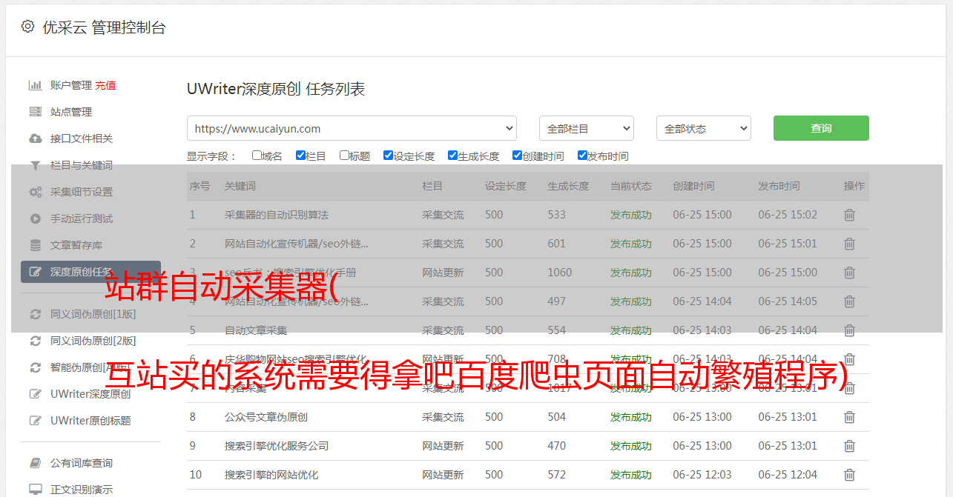Uncheck the 设定长度 field checkbox
Image resolution: width=953 pixels, height=497 pixels.
pyautogui.click(x=388, y=156)
